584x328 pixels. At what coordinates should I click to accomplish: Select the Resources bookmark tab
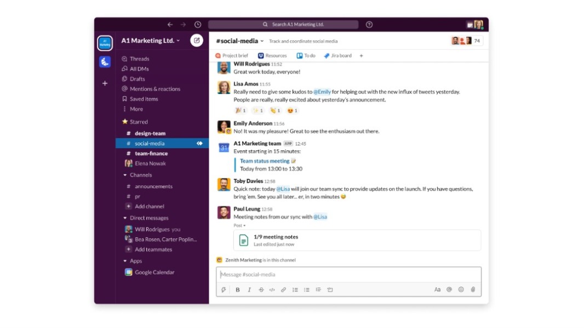point(272,56)
